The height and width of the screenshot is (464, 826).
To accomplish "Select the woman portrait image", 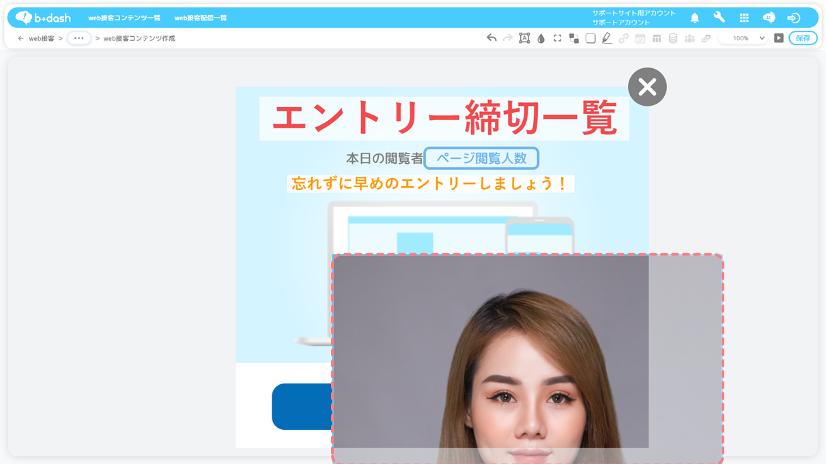I will [527, 359].
